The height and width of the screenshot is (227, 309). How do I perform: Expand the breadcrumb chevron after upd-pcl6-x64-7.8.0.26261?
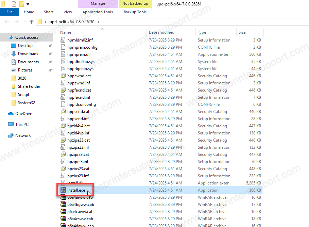pos(99,22)
